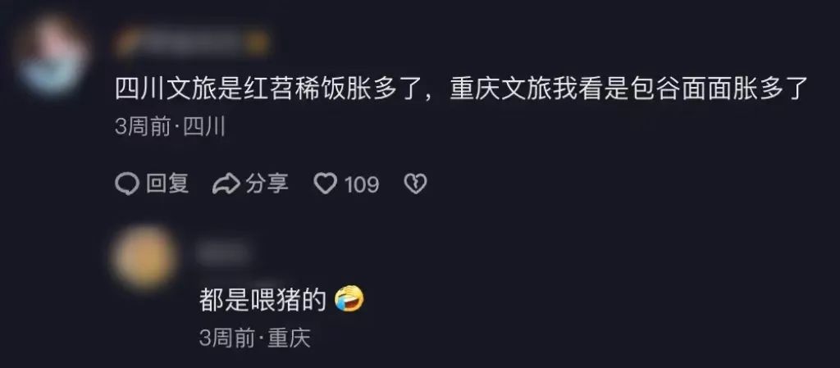Open the reply author's yellow blurred avatar
Screen dimensions: 840x368
point(144,258)
